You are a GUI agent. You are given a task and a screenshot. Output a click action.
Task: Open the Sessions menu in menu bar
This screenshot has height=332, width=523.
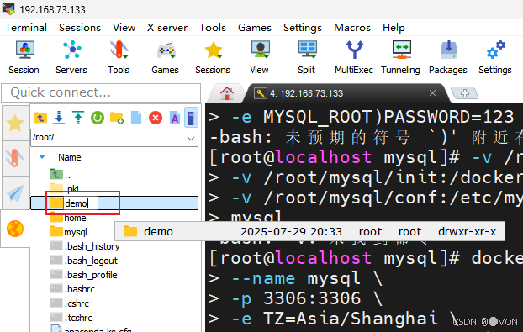pos(80,28)
